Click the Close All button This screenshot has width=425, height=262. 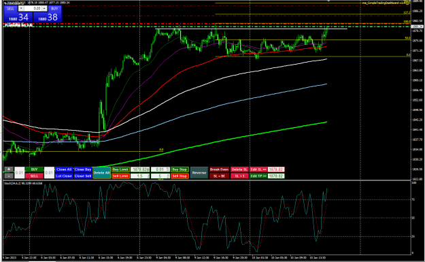coord(64,169)
